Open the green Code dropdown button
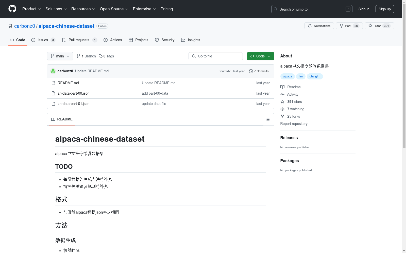 tap(260, 56)
